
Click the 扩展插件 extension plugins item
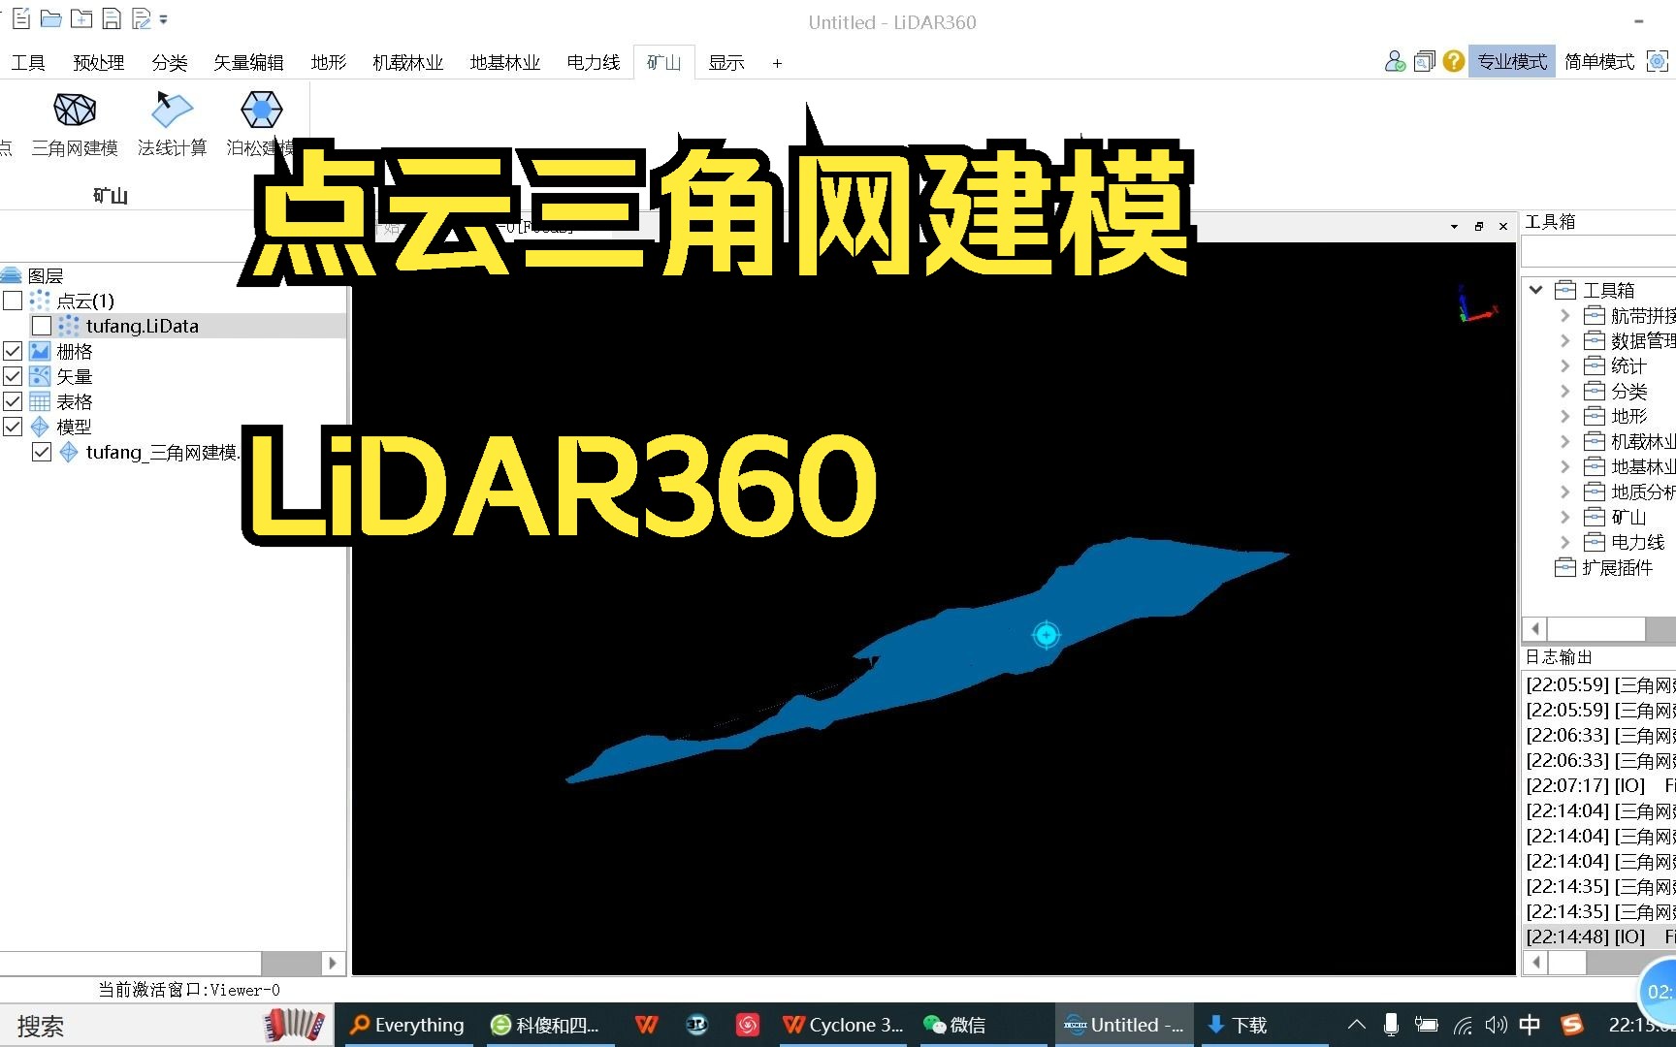[1617, 567]
